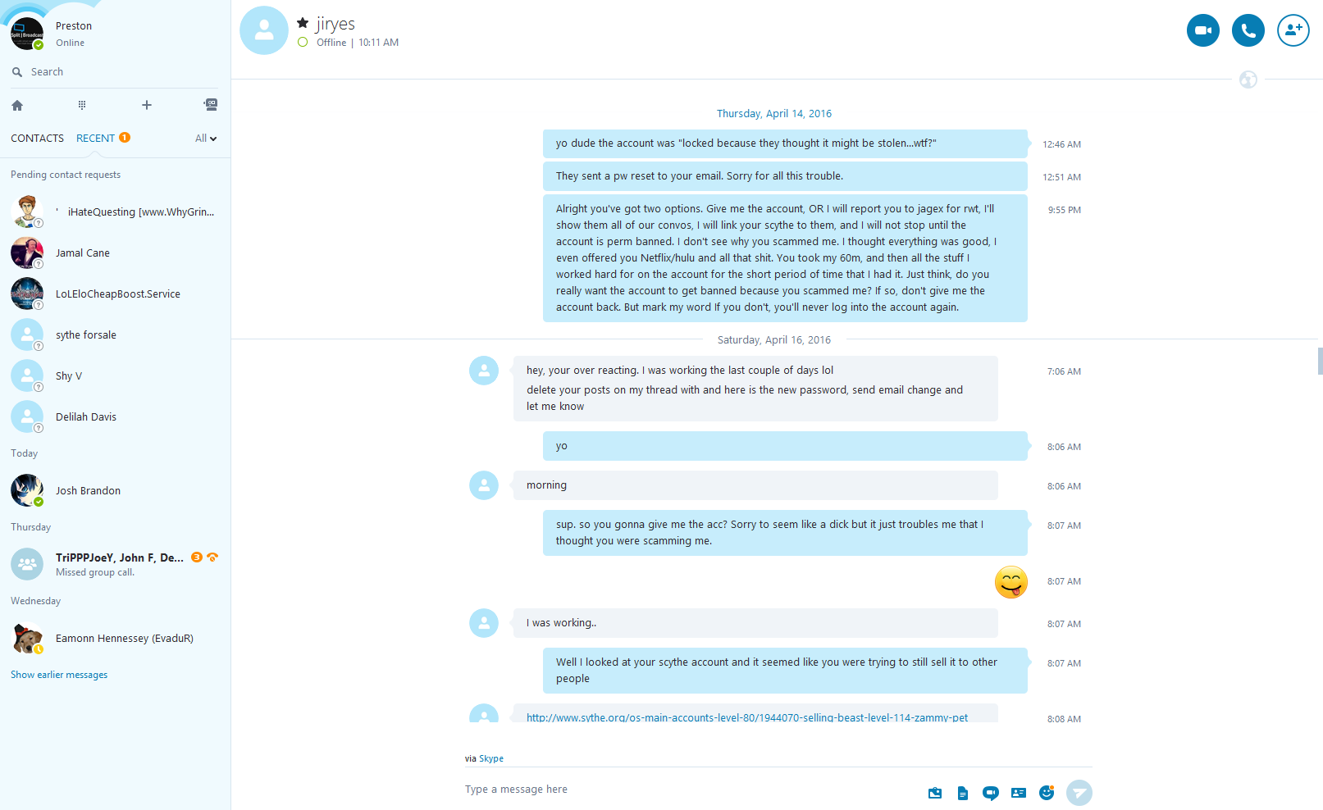
Task: Start a voice call with jiryes
Action: (1248, 30)
